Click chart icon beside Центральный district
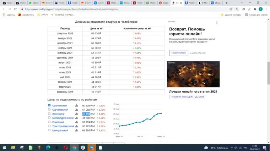Screen dimensions: 270x151 coord(76,130)
